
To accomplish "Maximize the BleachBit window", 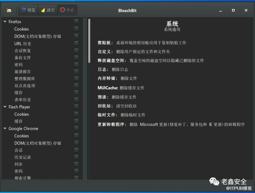I will click(233, 10).
